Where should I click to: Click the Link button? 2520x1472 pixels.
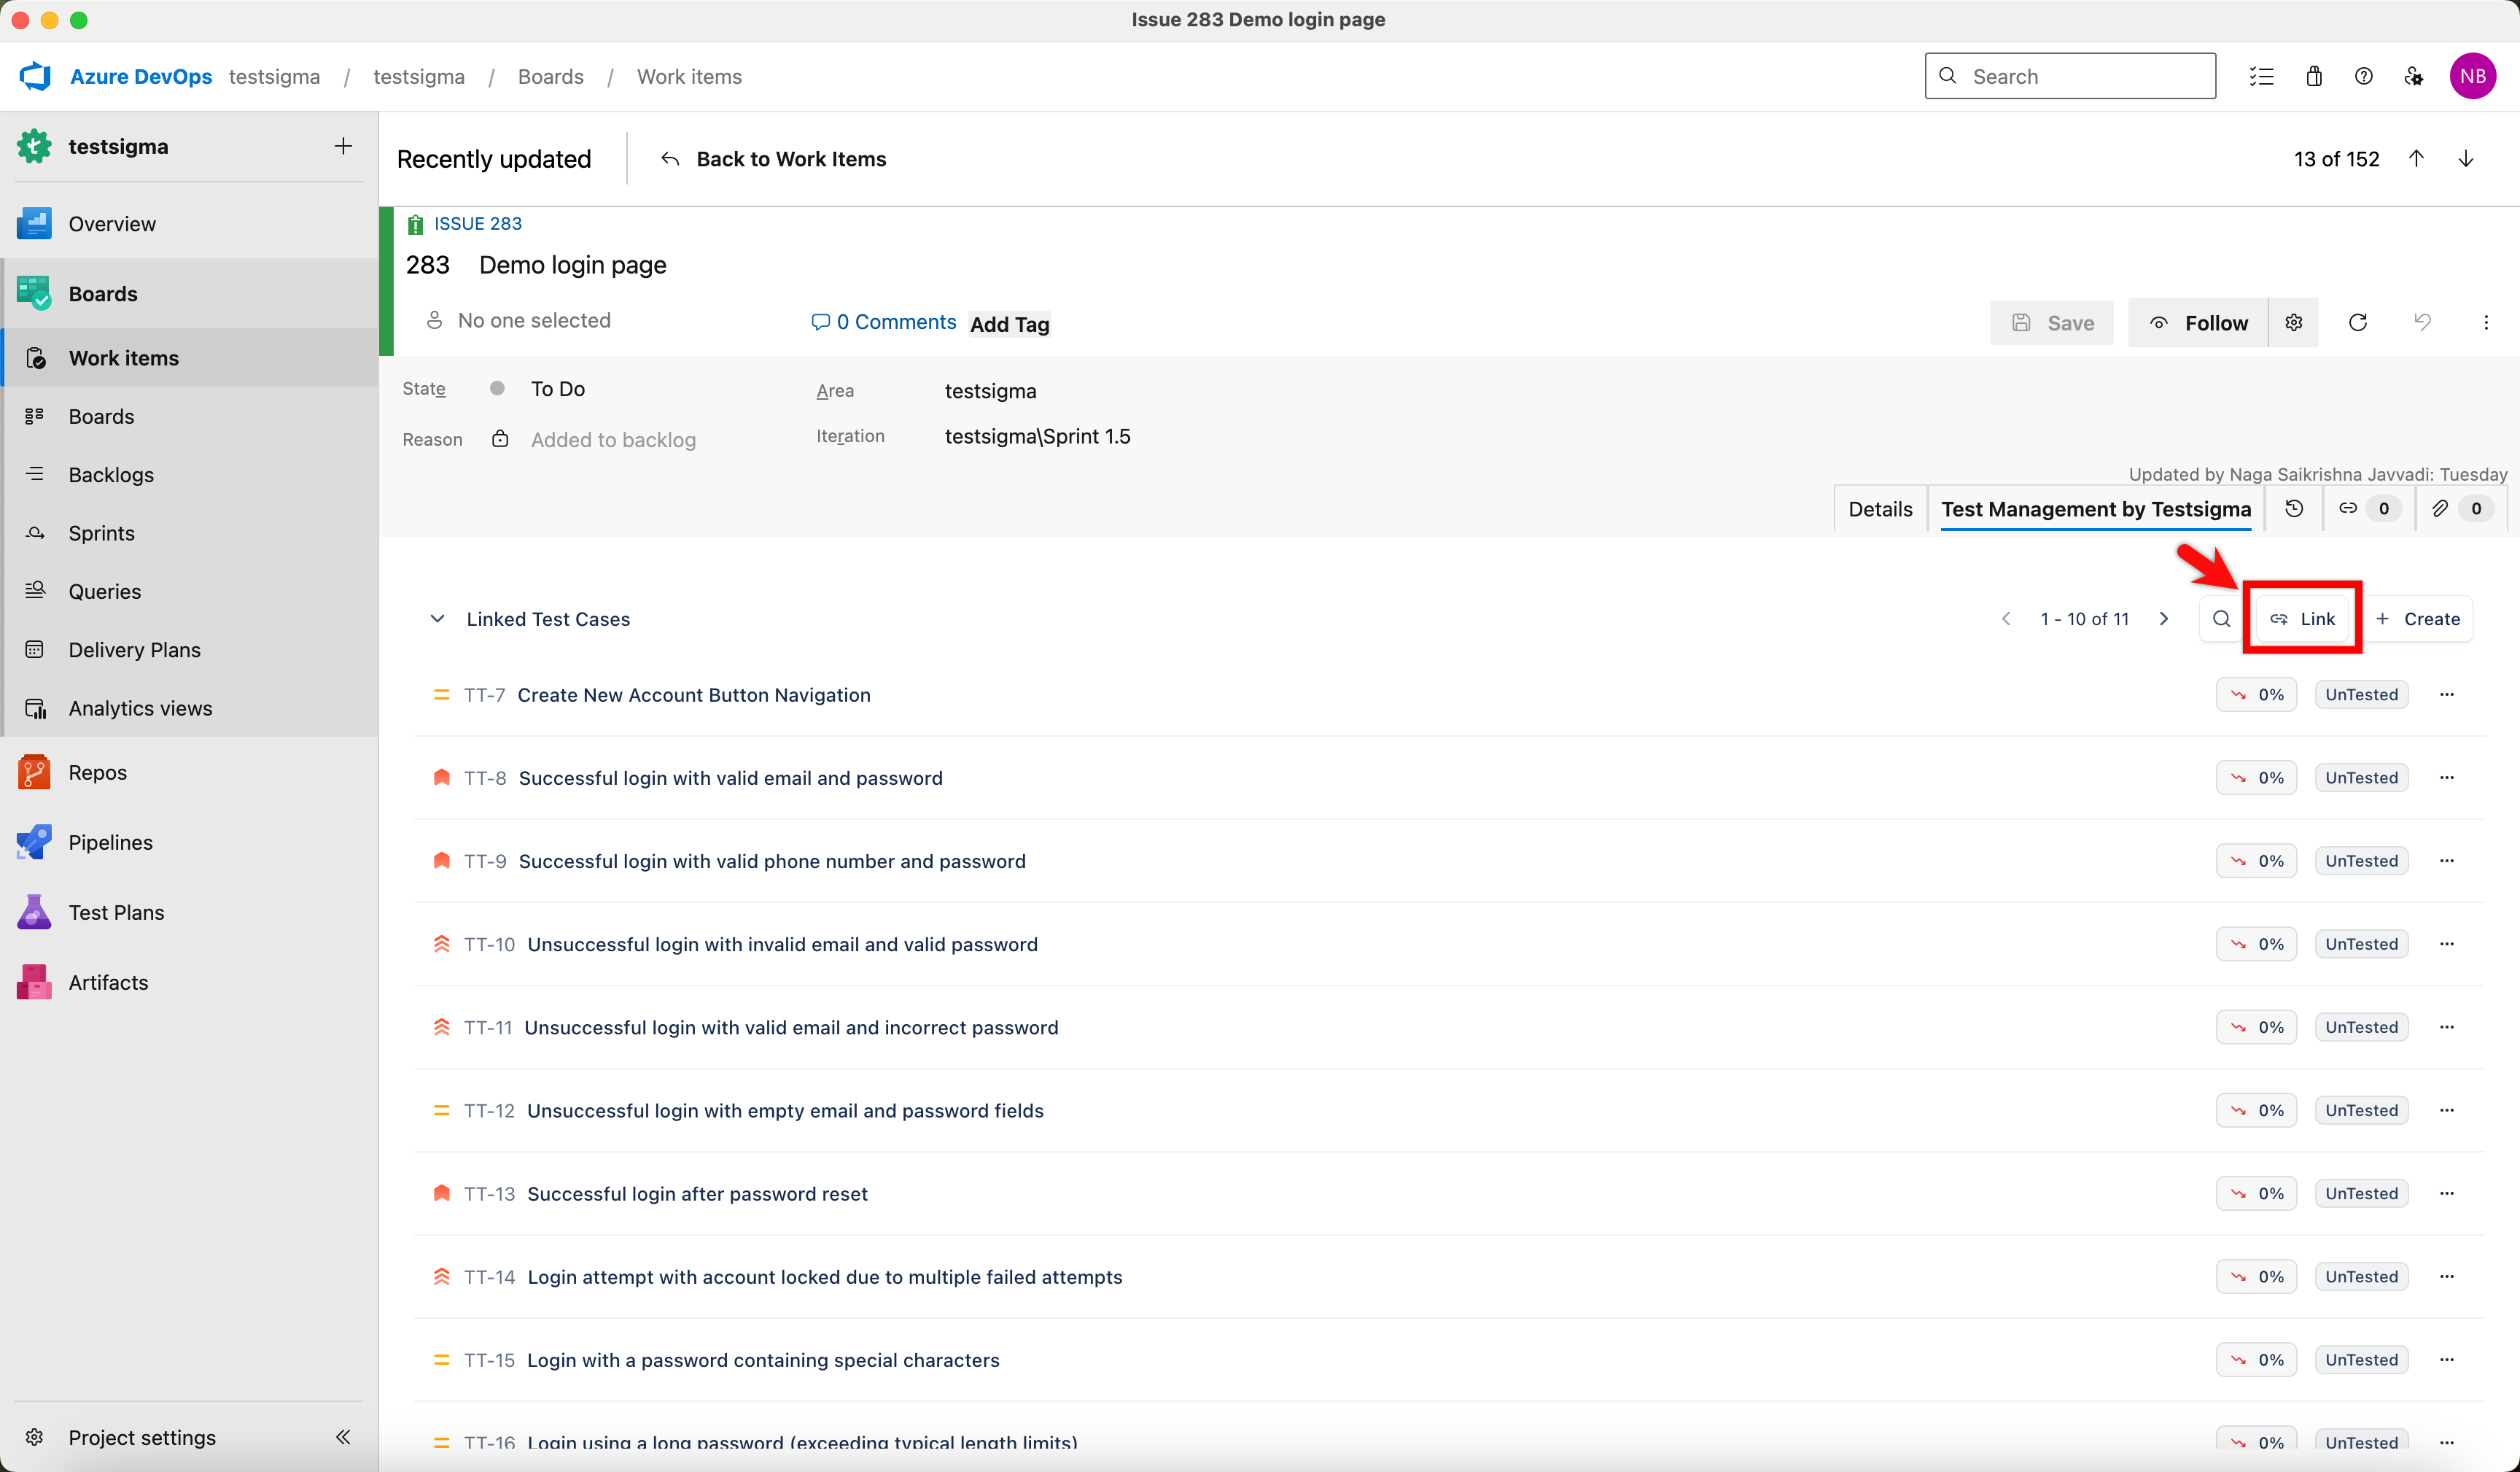[x=2302, y=619]
